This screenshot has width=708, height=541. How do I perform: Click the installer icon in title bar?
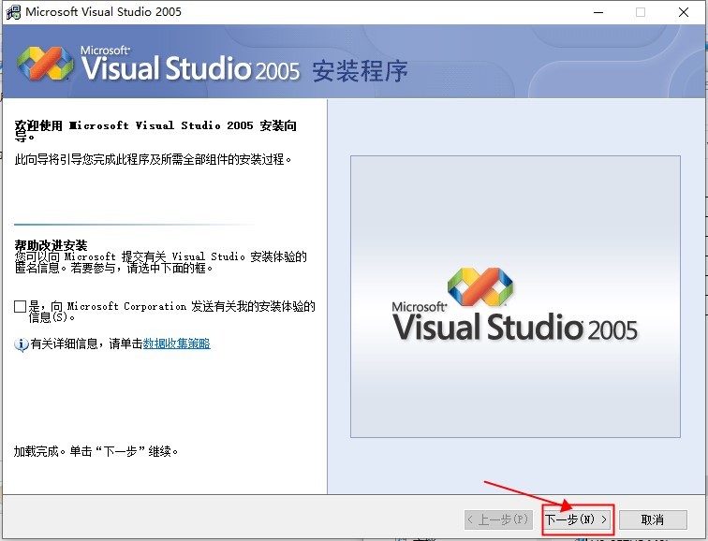13,12
